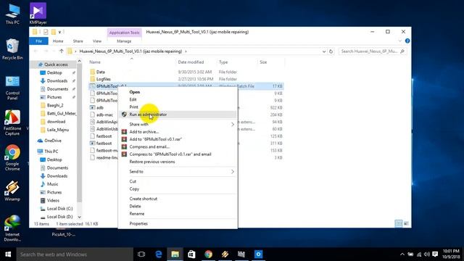Click the Windows Start button
Image resolution: width=464 pixels, height=261 pixels.
coord(8,254)
